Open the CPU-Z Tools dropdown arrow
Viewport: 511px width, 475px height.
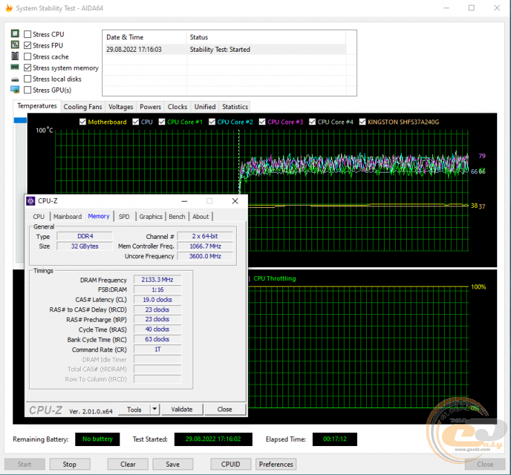pyautogui.click(x=155, y=409)
